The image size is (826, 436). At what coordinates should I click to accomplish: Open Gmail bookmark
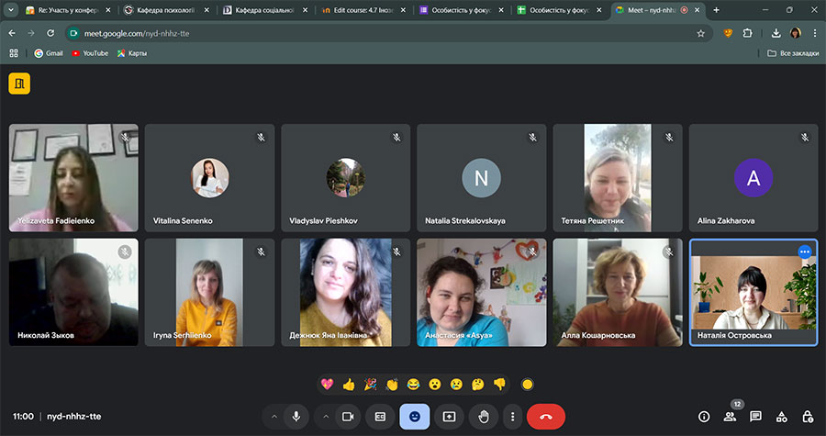coord(49,53)
